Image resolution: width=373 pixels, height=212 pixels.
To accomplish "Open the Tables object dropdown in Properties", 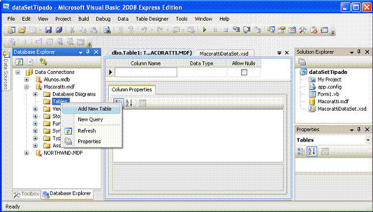I will pos(368,140).
